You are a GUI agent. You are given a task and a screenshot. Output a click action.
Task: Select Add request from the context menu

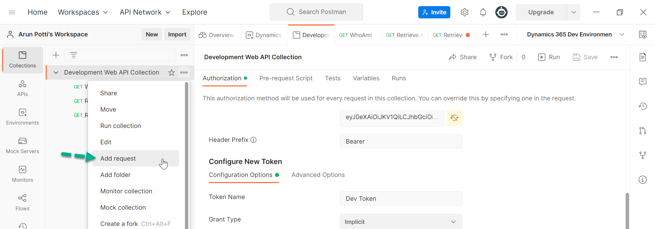118,159
